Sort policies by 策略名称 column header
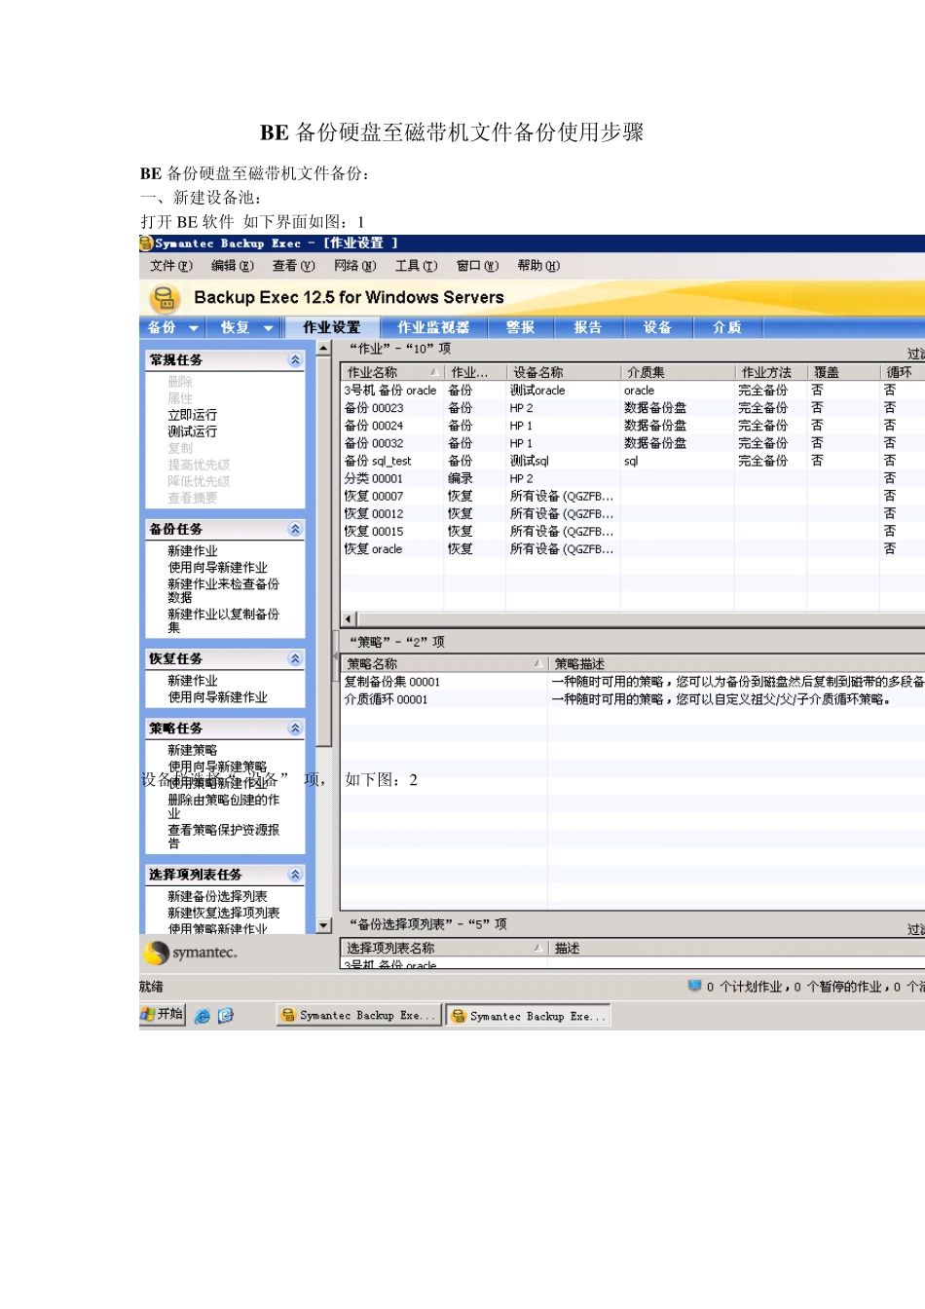Viewport: 925px width, 1309px height. coord(443,663)
